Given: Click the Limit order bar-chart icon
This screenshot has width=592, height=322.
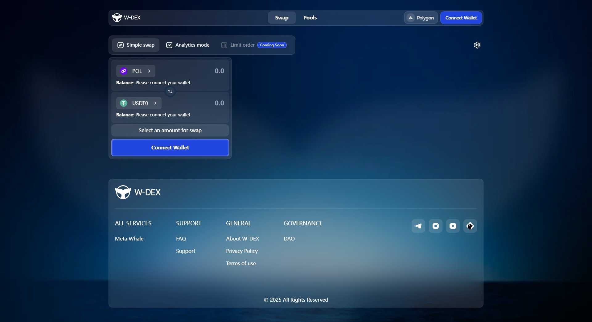Looking at the screenshot, I should click(x=224, y=45).
